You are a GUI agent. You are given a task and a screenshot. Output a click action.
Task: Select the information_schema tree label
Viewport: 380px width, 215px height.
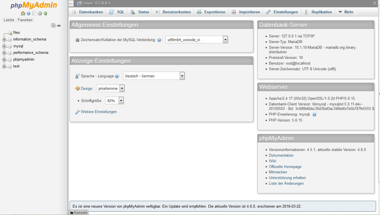tap(30, 39)
